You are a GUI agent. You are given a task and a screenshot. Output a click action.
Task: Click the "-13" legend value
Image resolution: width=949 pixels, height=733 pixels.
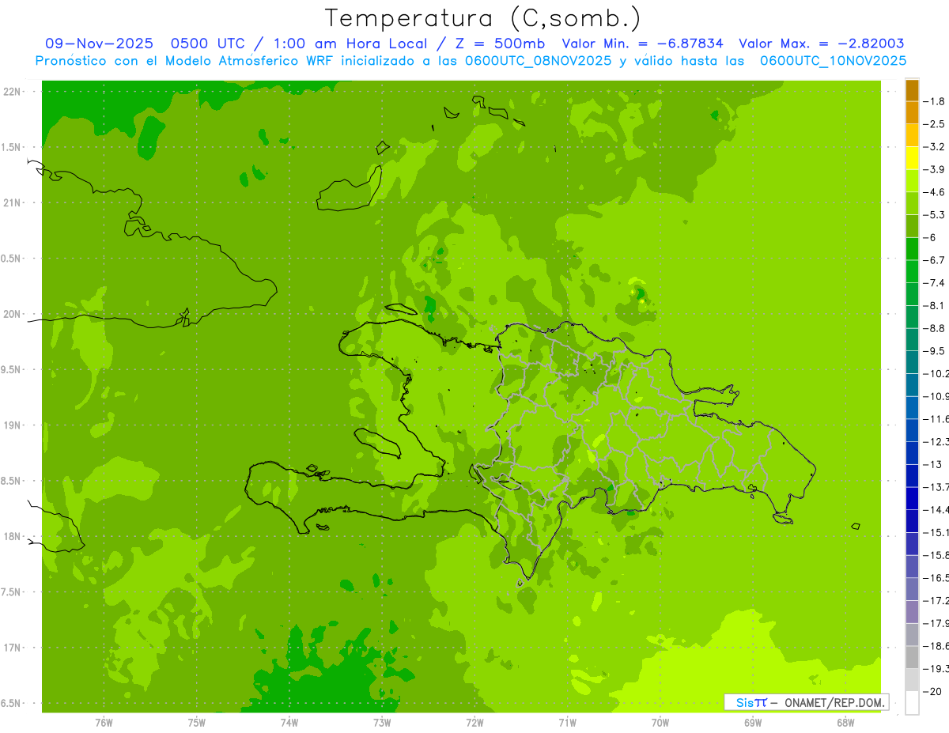click(932, 464)
